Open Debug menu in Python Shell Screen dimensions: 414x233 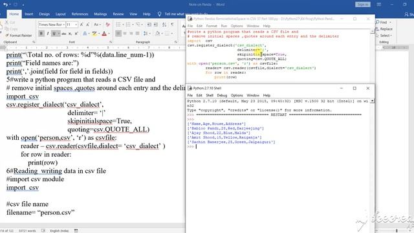coord(222,95)
